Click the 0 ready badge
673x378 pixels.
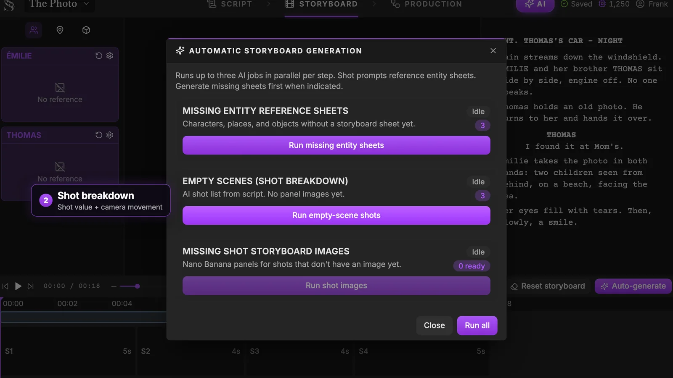[472, 266]
